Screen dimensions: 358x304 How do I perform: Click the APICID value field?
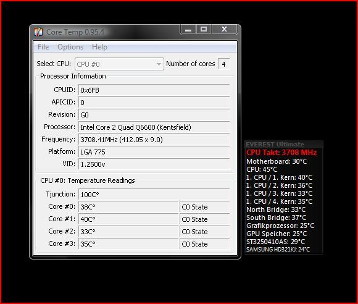[154, 103]
